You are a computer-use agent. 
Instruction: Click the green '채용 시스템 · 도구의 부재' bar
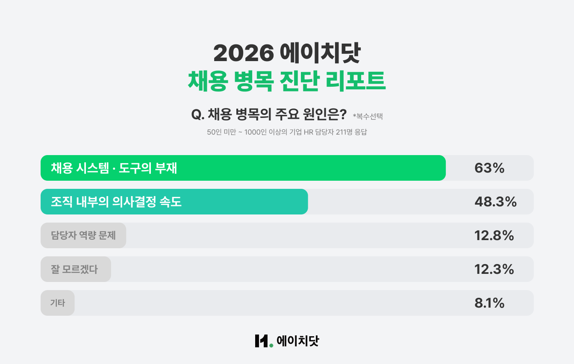(x=243, y=168)
